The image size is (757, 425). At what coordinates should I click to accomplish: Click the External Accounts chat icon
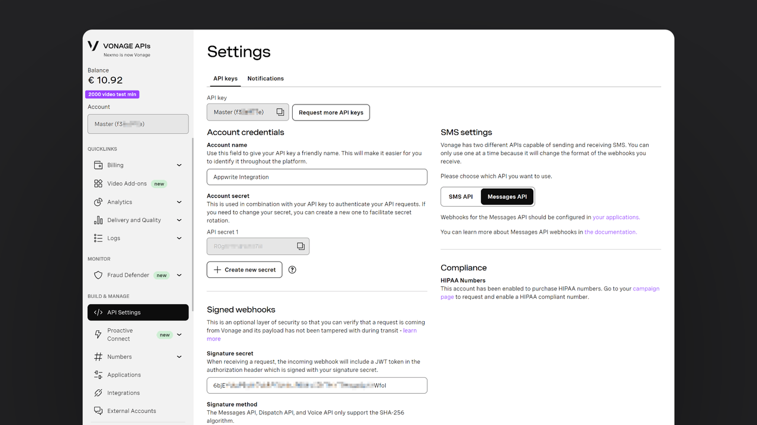(98, 411)
